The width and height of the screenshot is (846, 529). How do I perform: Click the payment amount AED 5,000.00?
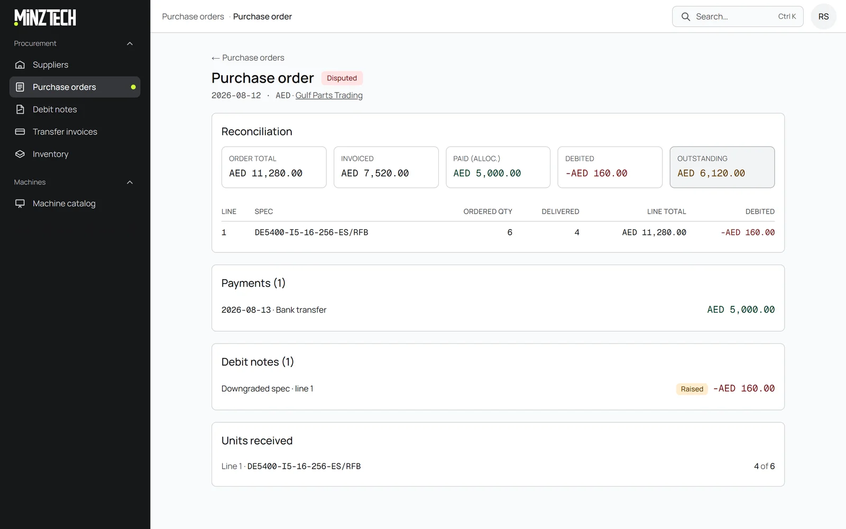pyautogui.click(x=741, y=309)
